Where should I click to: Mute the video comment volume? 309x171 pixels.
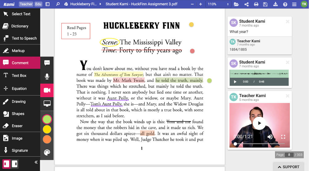[270, 137]
